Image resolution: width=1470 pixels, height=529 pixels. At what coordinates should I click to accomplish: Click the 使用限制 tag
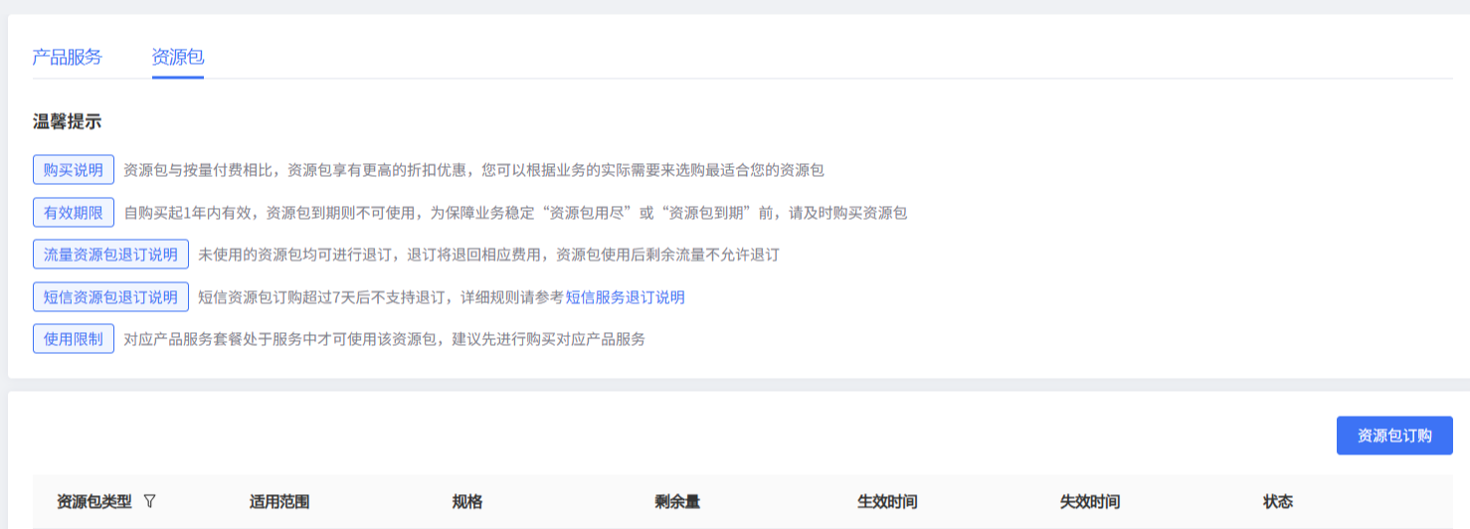(x=74, y=339)
